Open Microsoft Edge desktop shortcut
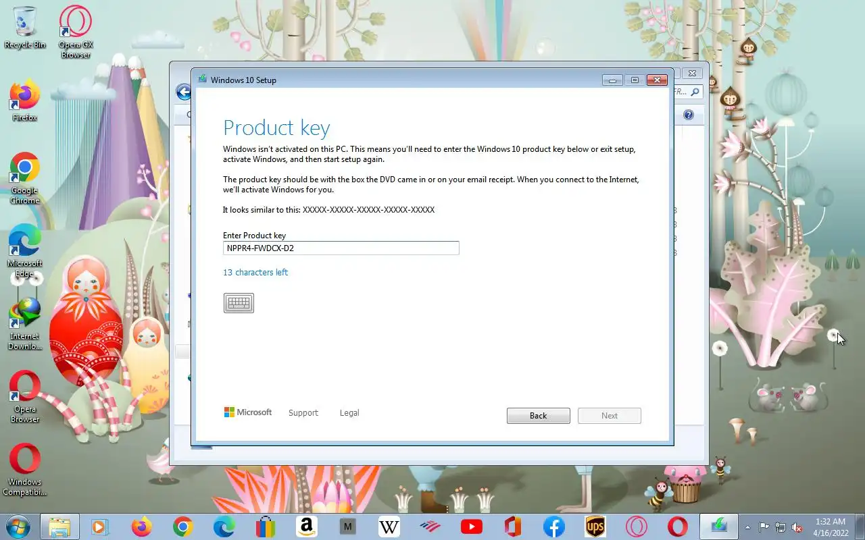The image size is (865, 540). pos(25,251)
